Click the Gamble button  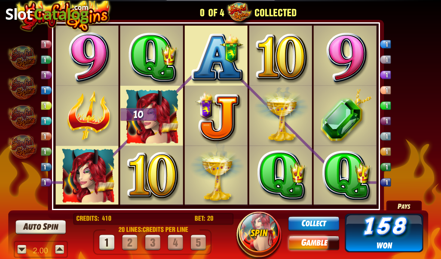coord(314,243)
